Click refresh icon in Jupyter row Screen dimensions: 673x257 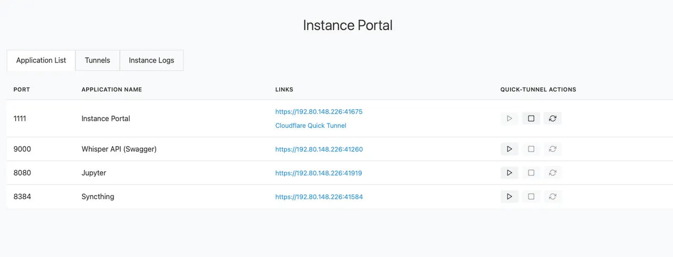coord(553,173)
